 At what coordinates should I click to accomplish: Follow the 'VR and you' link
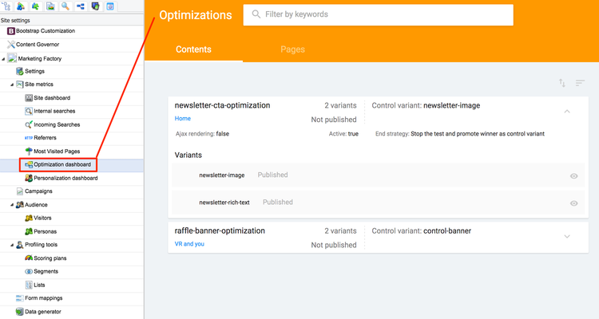pos(189,244)
